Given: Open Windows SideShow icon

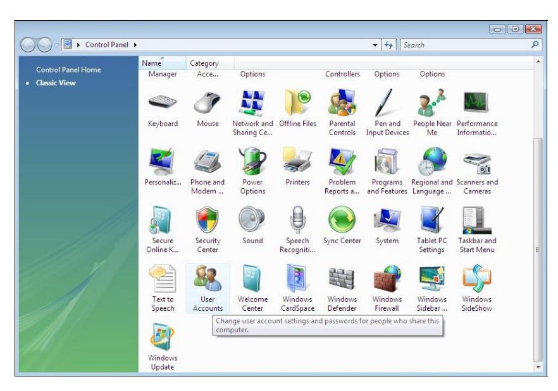Looking at the screenshot, I should coord(477,289).
